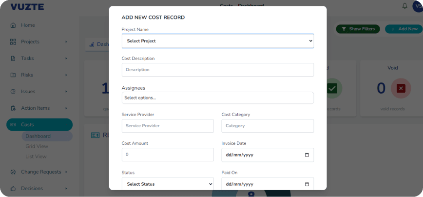Viewport: 423px width, 197px height.
Task: Click the green checkmark card icon
Action: pyautogui.click(x=332, y=88)
